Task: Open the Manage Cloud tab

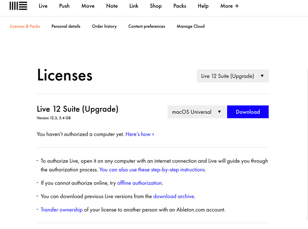Action: click(x=190, y=26)
